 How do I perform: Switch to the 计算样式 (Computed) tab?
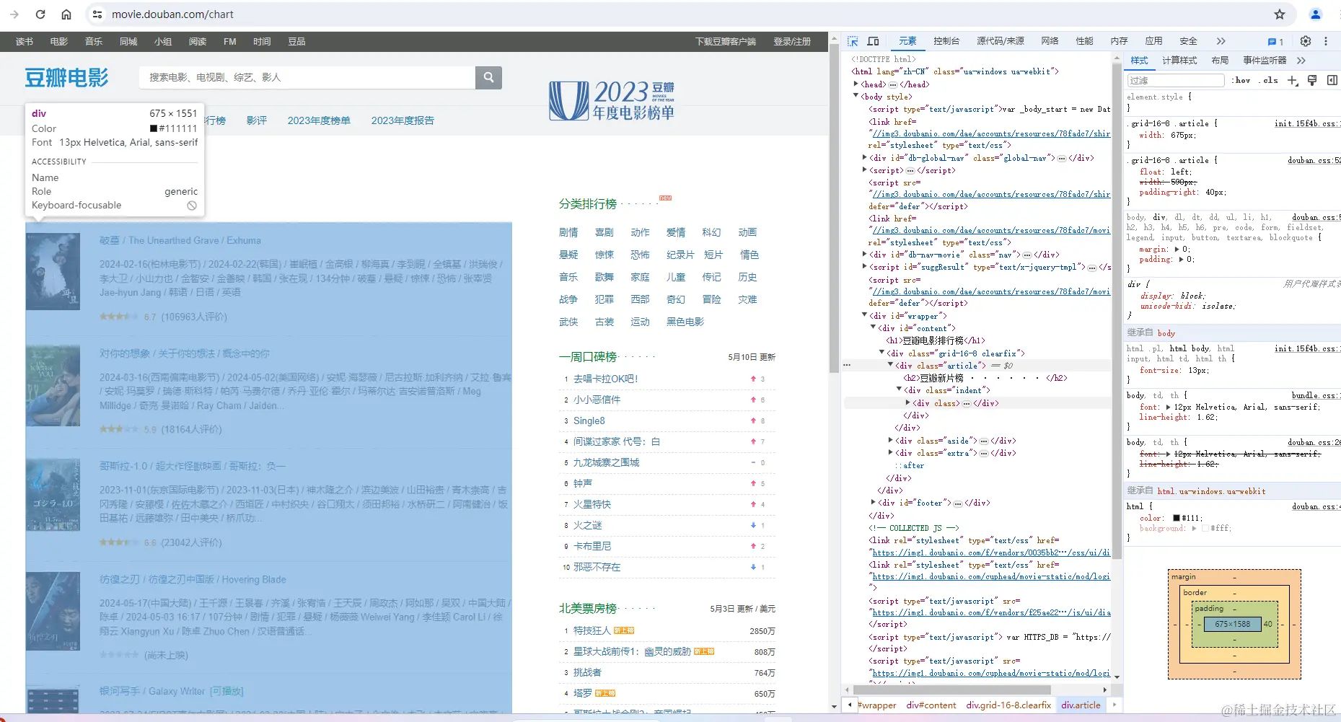click(1179, 61)
